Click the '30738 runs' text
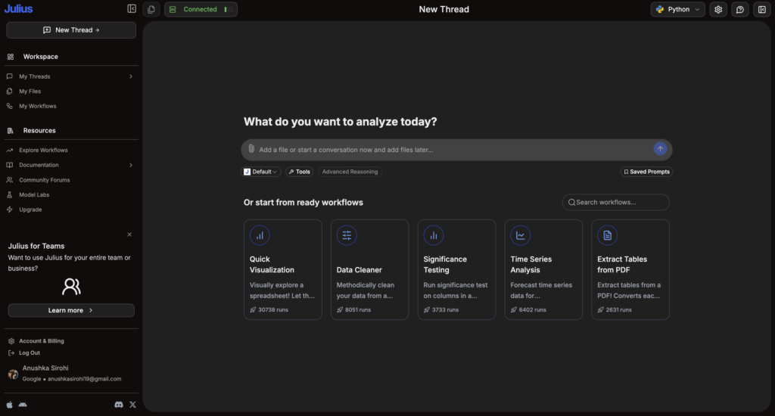This screenshot has width=775, height=416. [273, 310]
